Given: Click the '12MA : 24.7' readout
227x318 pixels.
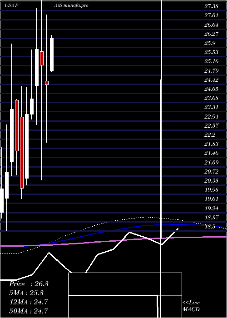Looking at the screenshot, I should [29, 302].
